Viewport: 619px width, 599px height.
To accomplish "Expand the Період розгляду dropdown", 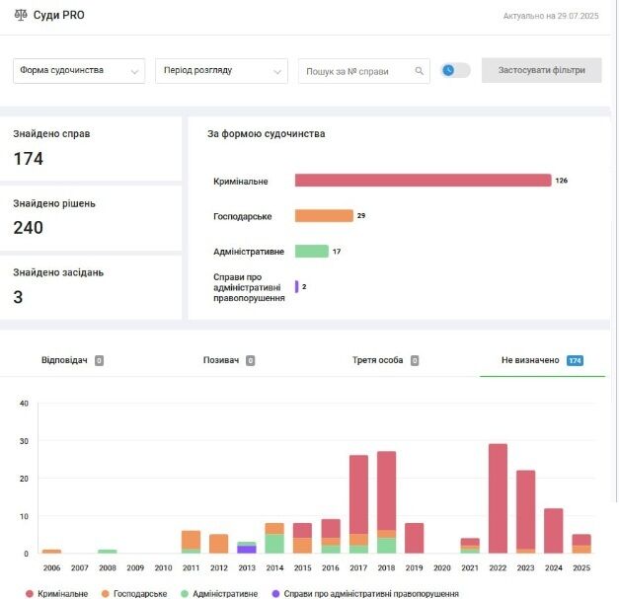I will pyautogui.click(x=220, y=71).
